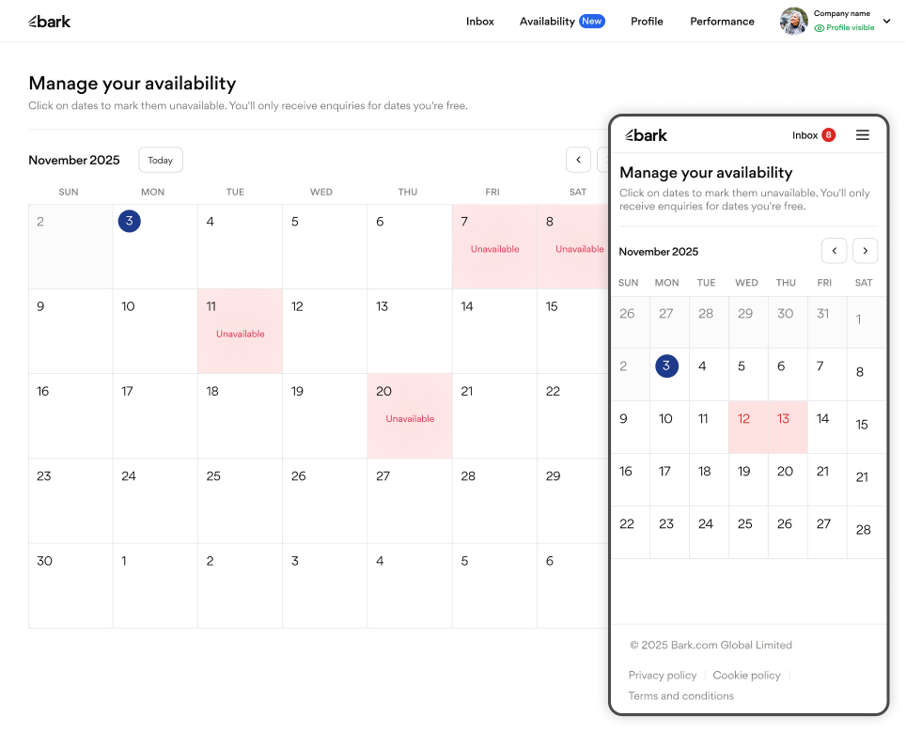
Task: Open the hamburger menu in the phone preview
Action: click(863, 134)
